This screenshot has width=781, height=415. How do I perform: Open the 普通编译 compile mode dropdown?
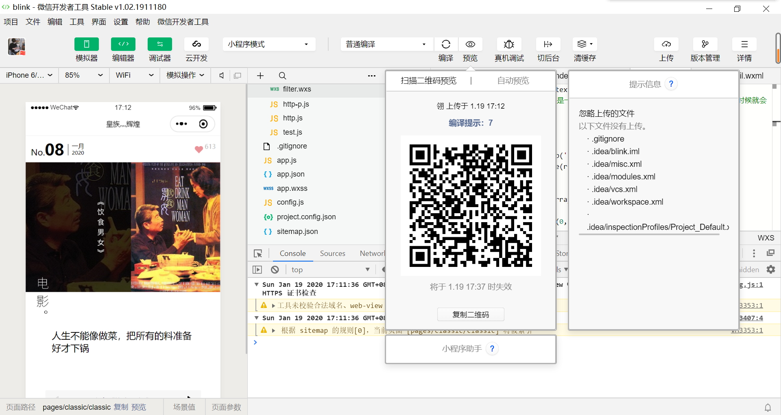387,44
